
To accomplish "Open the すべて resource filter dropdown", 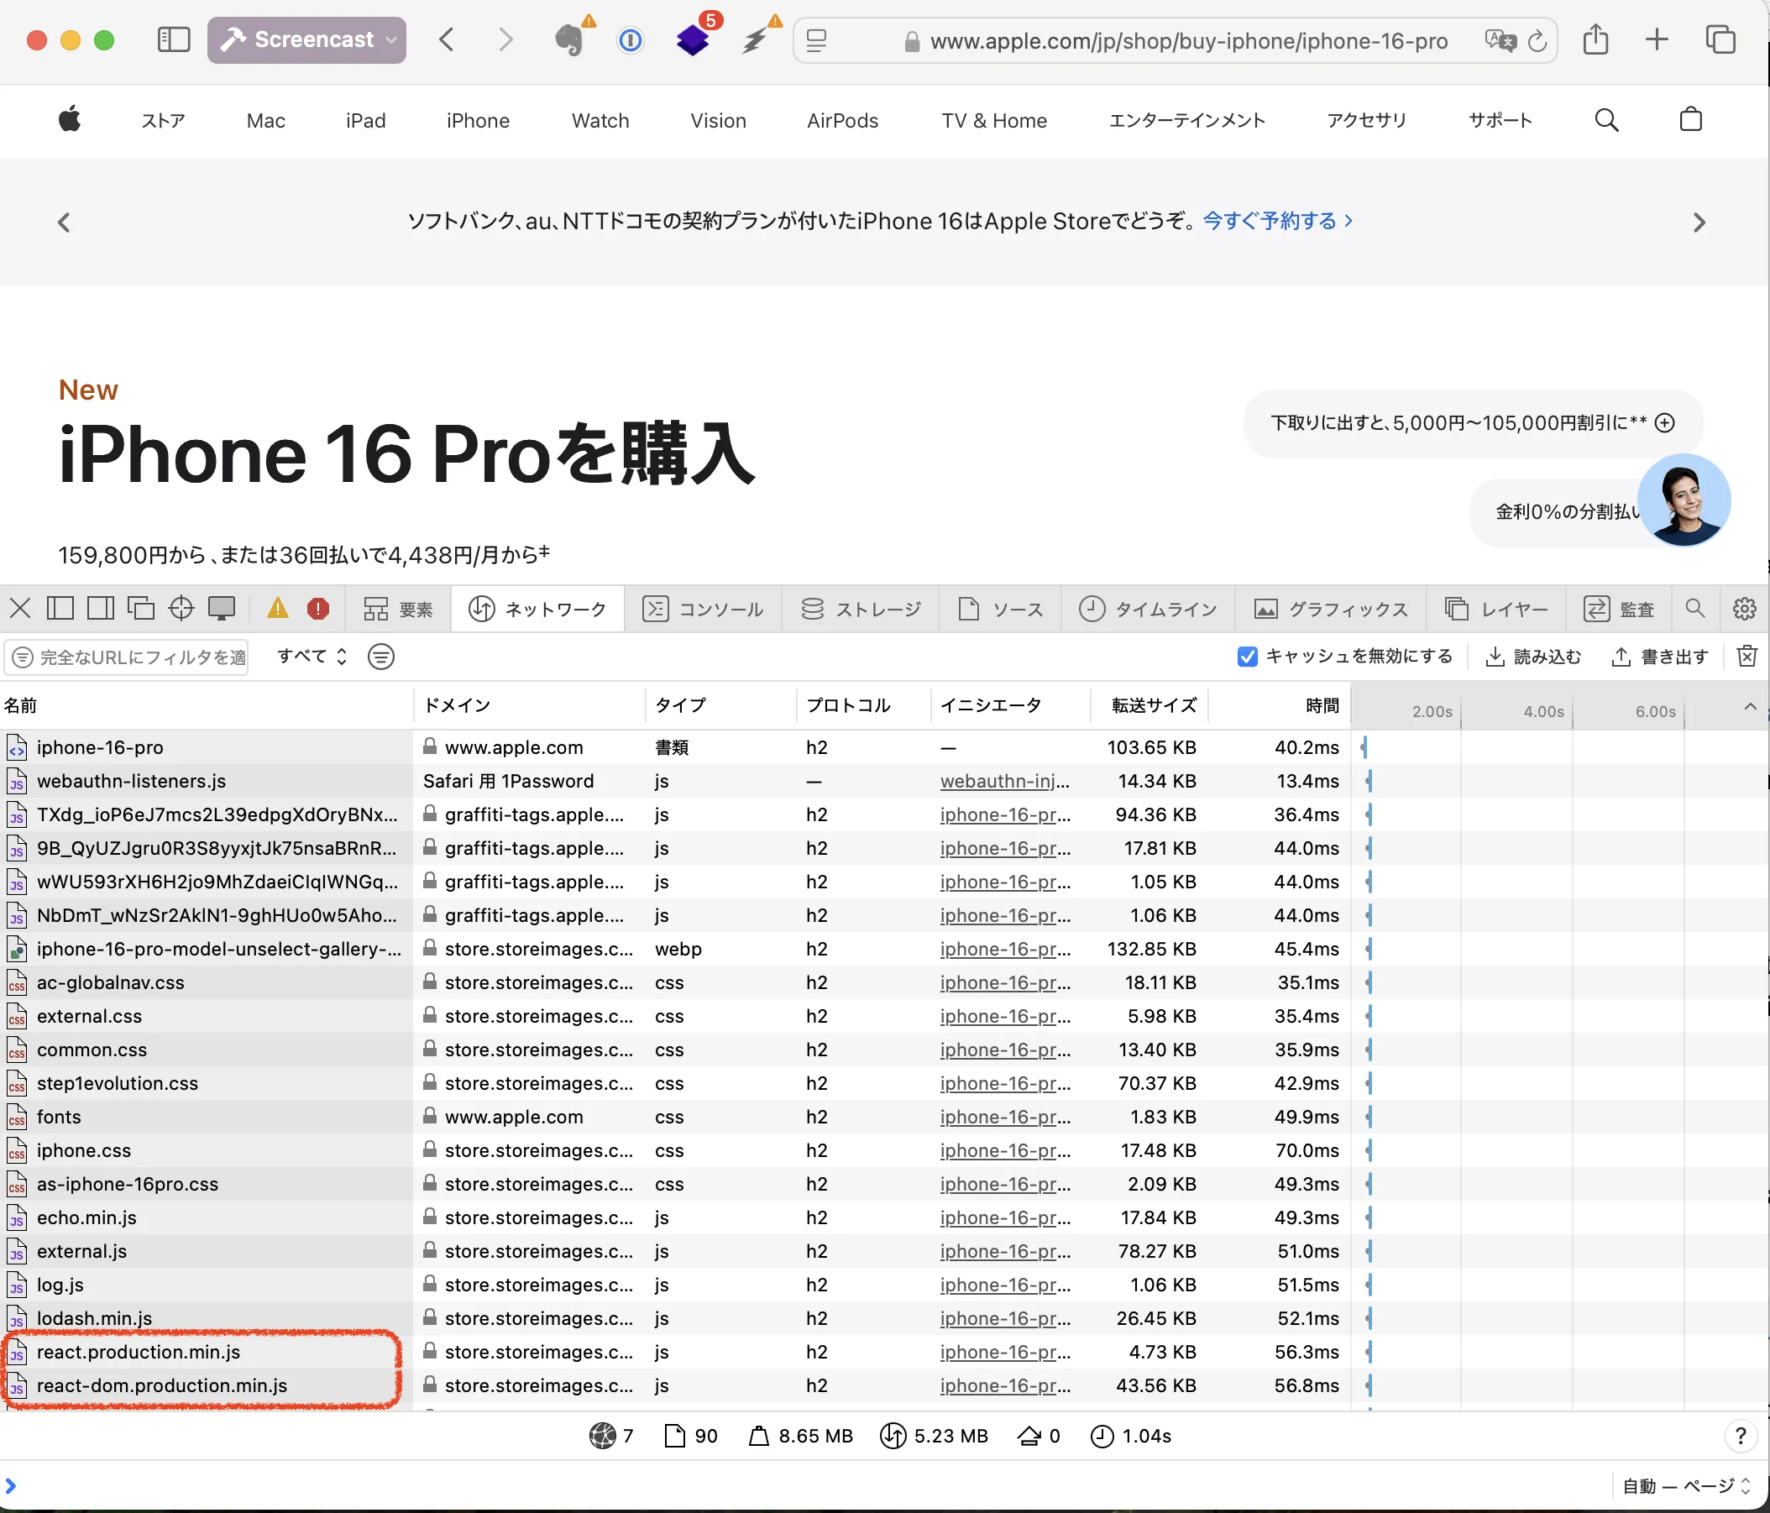I will pos(310,656).
